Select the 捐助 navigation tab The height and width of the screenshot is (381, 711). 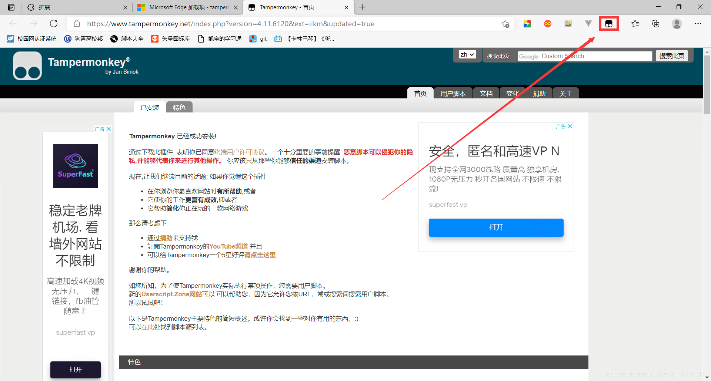(x=539, y=93)
